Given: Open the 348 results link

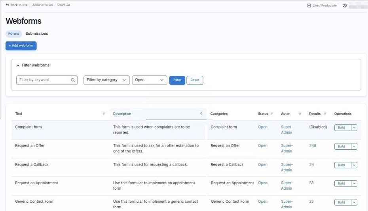Looking at the screenshot, I should click(313, 146).
